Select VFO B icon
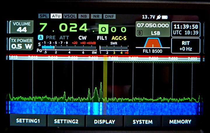The width and height of the screenshot is (210, 133). (140, 33)
